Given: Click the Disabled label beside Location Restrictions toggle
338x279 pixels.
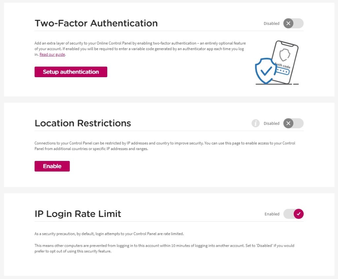Looking at the screenshot, I should tap(271, 123).
